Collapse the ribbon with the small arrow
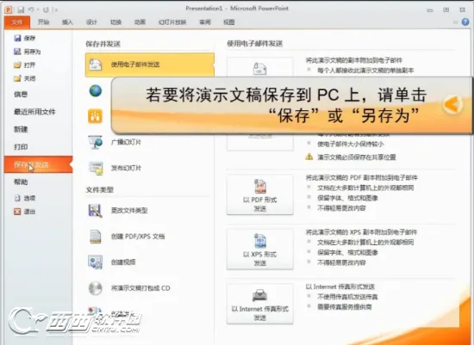Screen dimensions: 474x345 pos(455,22)
